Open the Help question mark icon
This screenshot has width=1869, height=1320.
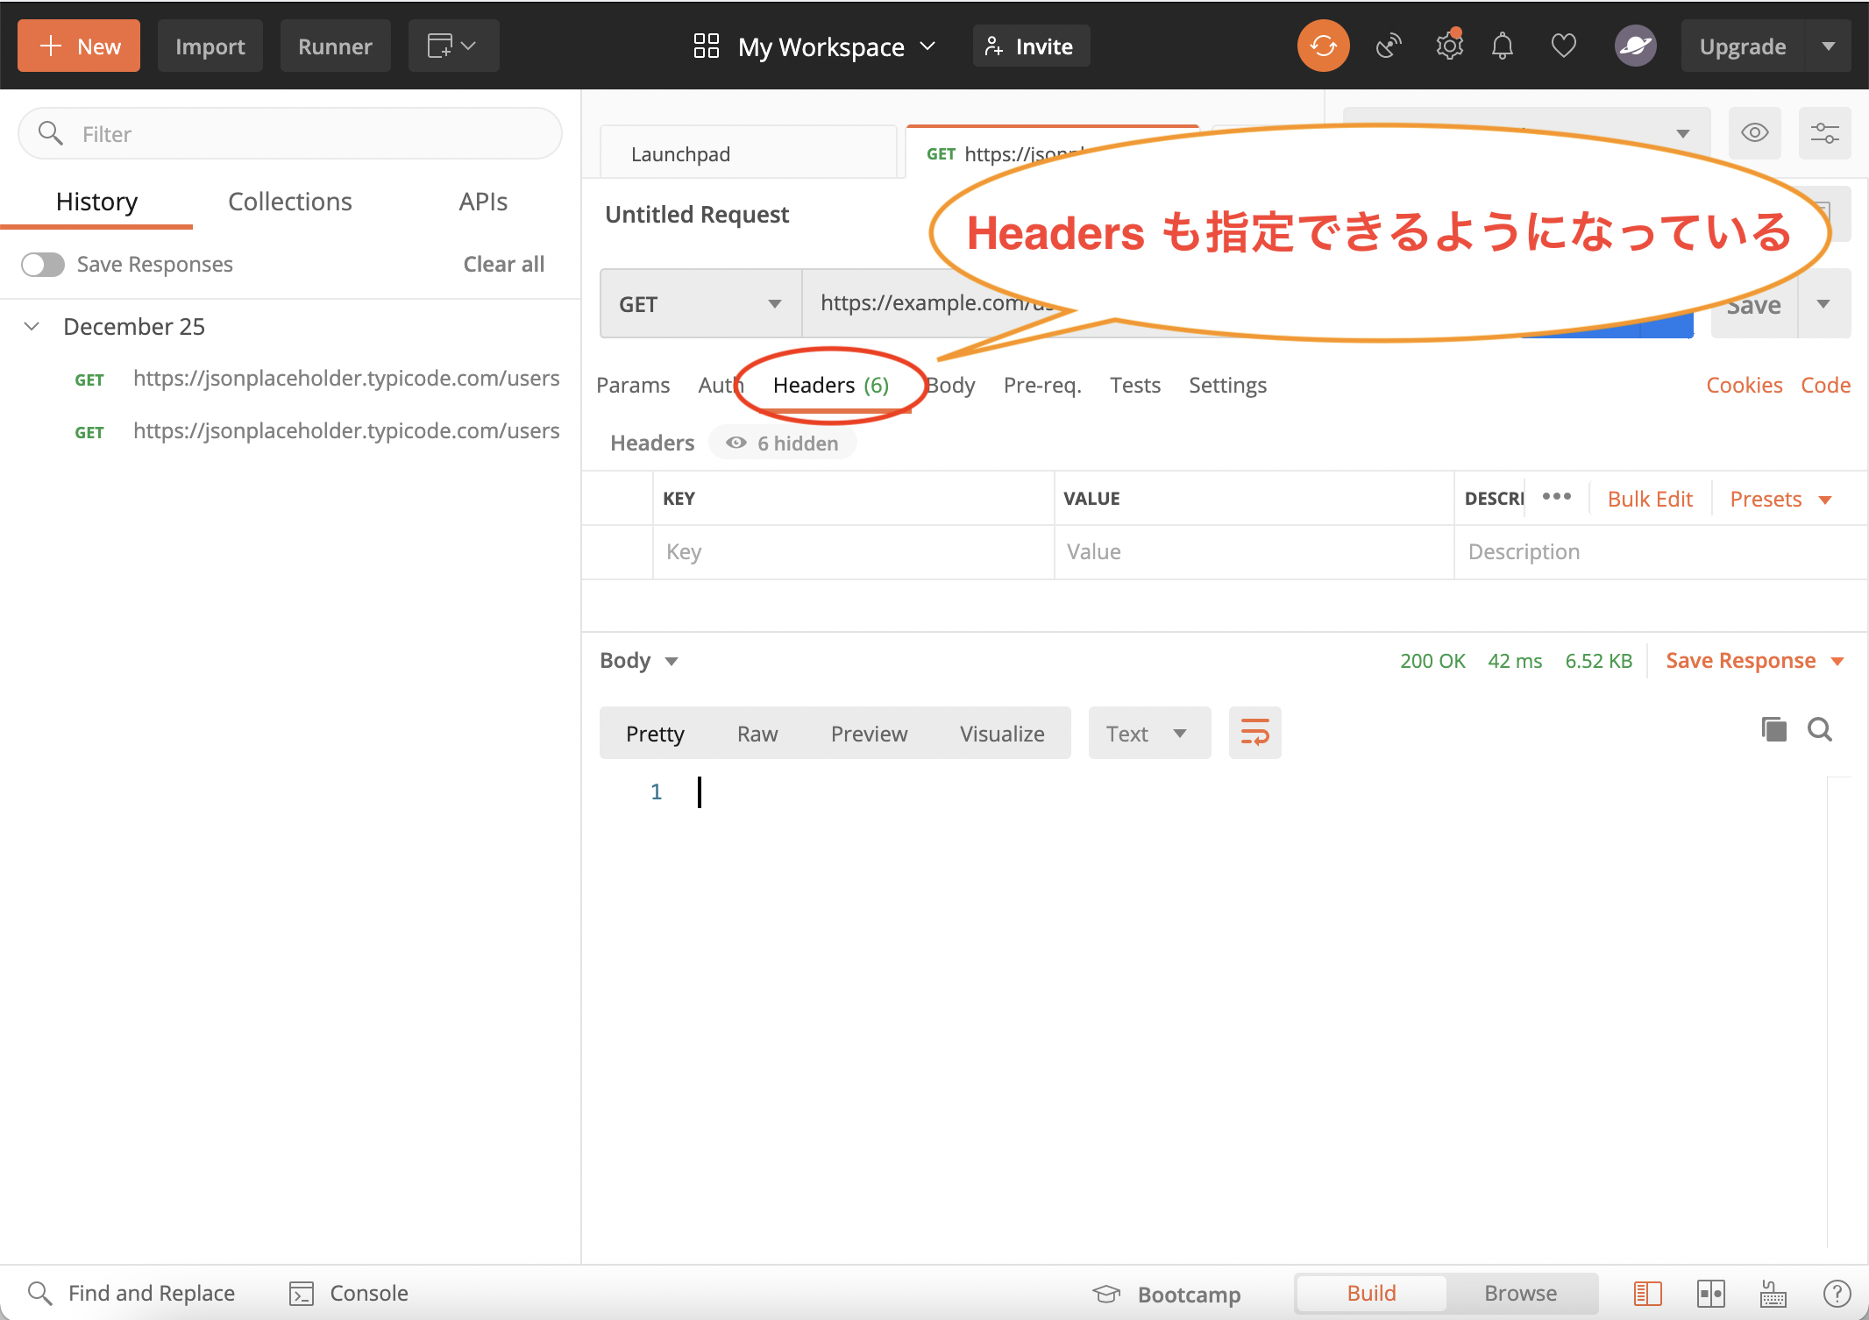coord(1837,1293)
